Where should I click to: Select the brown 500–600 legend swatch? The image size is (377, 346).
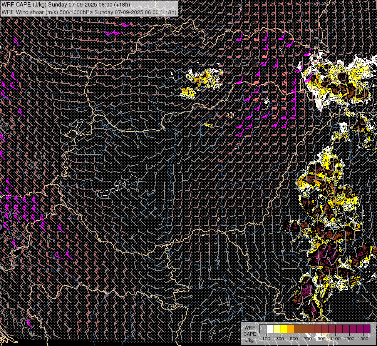pos(297,329)
